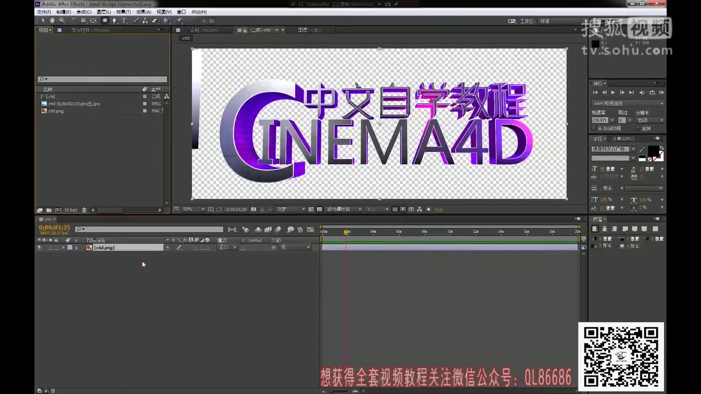Reset text colors to black and white swatch
This screenshot has width=701, height=394.
(642, 158)
